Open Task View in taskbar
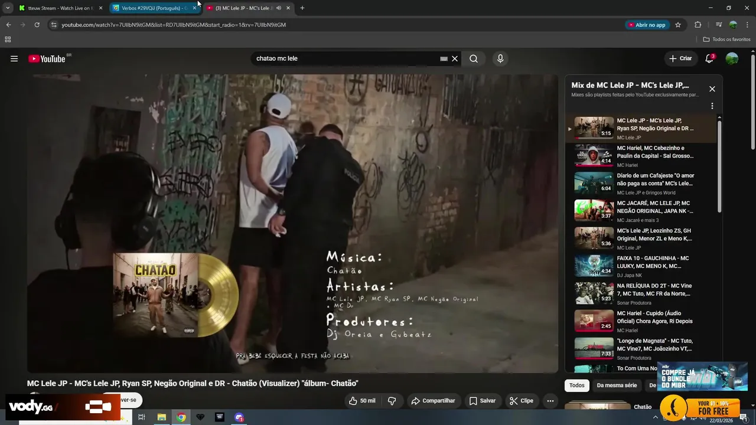This screenshot has width=756, height=425. [x=142, y=417]
